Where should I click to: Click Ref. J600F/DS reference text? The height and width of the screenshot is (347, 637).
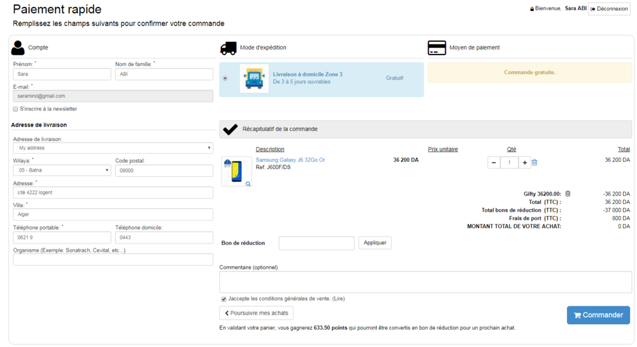pos(273,167)
